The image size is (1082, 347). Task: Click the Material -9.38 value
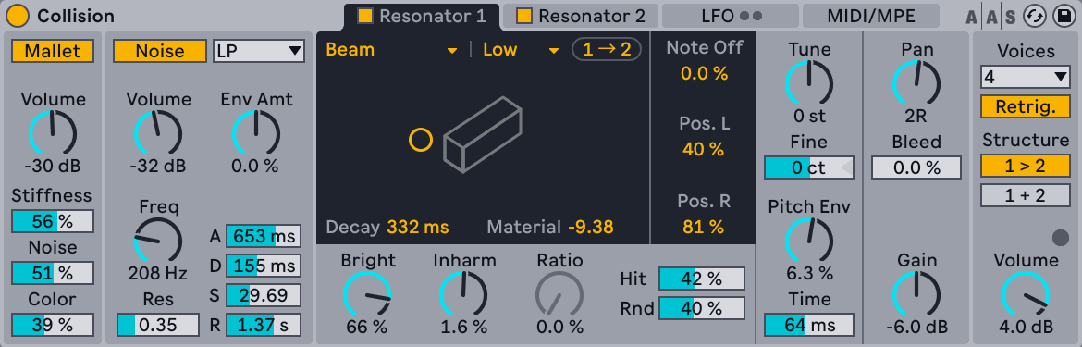tap(591, 227)
